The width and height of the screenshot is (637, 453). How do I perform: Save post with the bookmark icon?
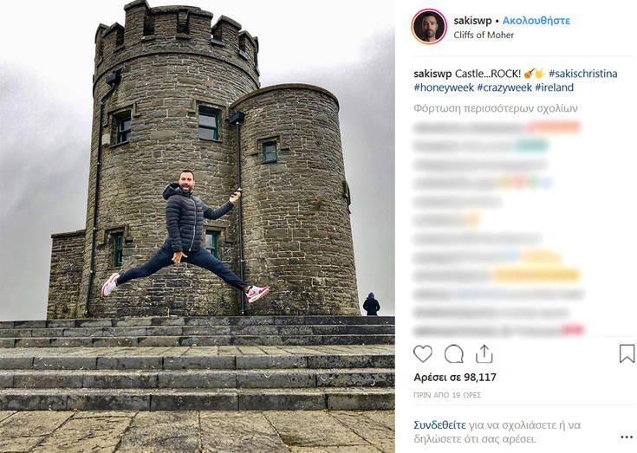point(627,353)
